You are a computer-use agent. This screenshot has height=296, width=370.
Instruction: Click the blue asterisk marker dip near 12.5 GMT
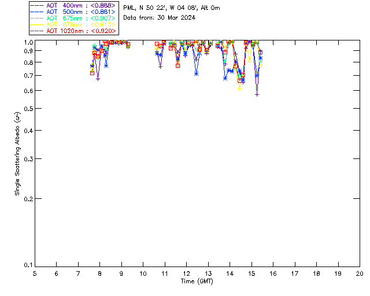[x=197, y=73]
